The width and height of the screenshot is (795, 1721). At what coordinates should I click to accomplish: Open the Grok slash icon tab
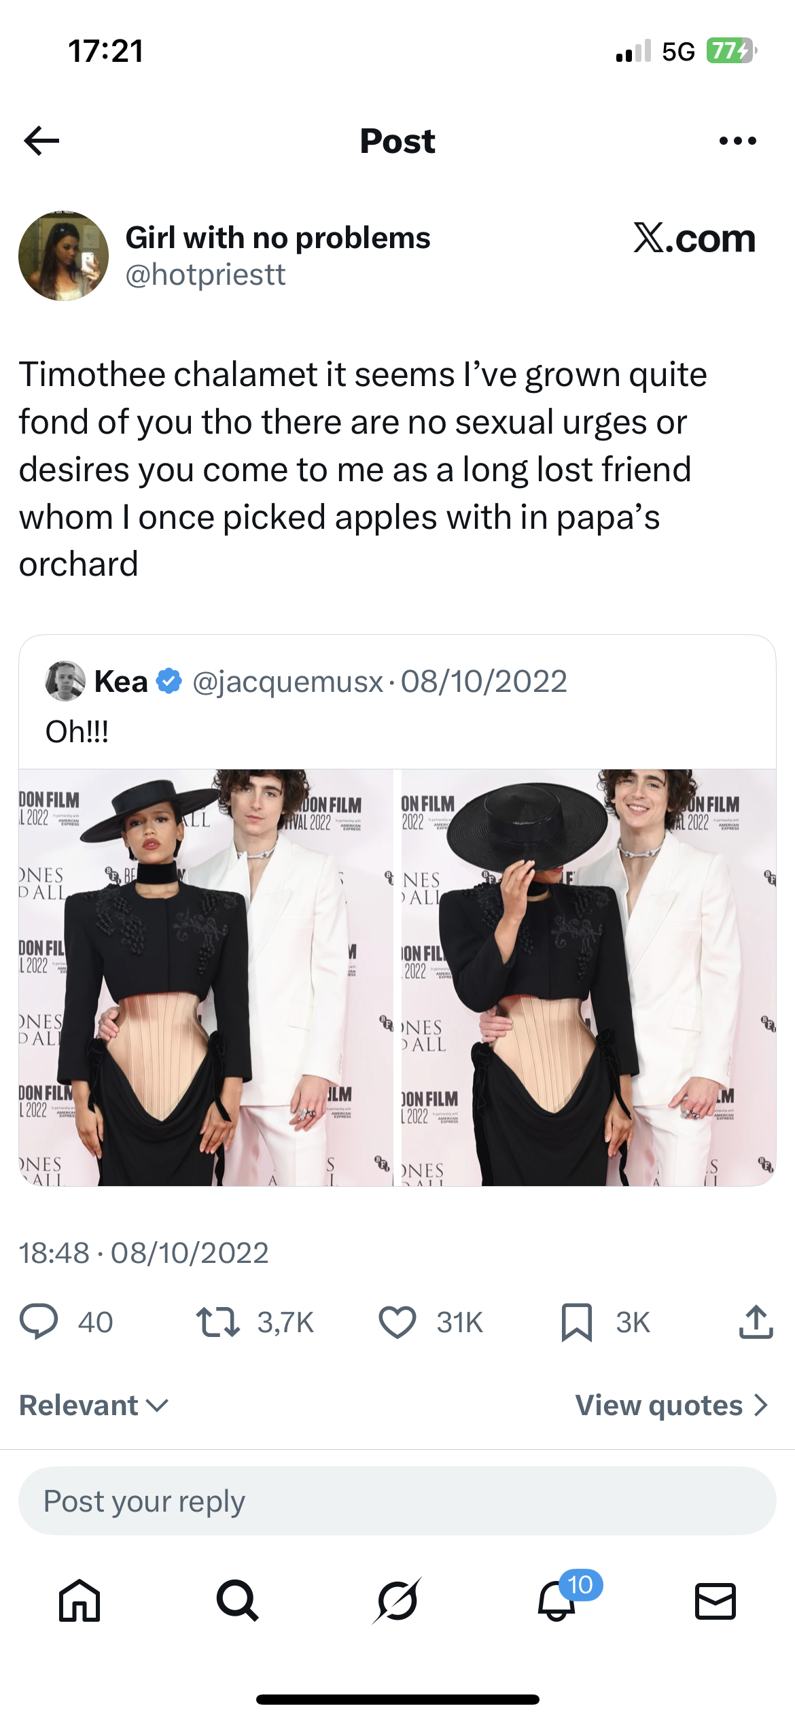[397, 1601]
